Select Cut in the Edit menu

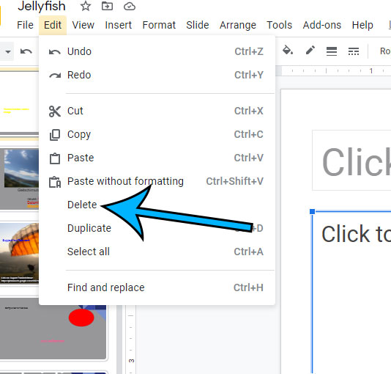(157, 111)
